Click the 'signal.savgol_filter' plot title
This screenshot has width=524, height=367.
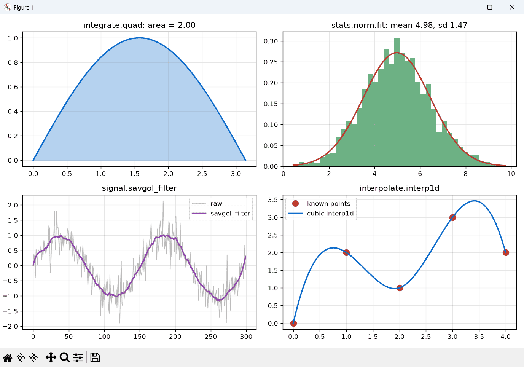[139, 188]
